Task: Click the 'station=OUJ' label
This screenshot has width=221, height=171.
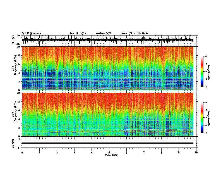Action: pos(103,34)
